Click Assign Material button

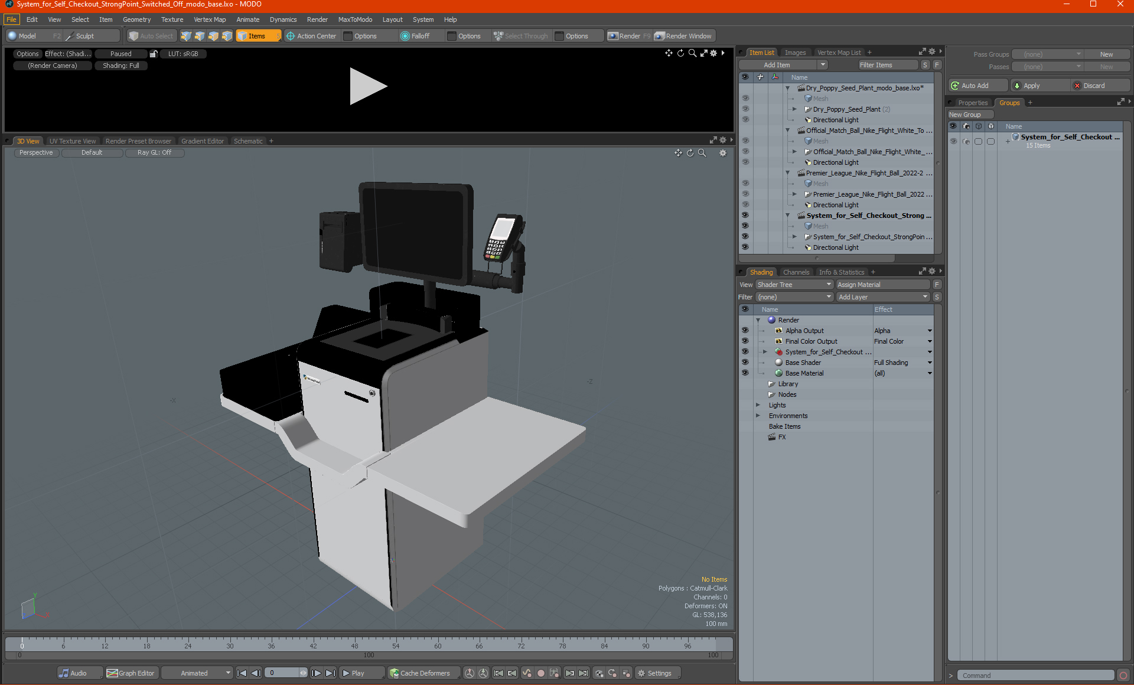[883, 285]
